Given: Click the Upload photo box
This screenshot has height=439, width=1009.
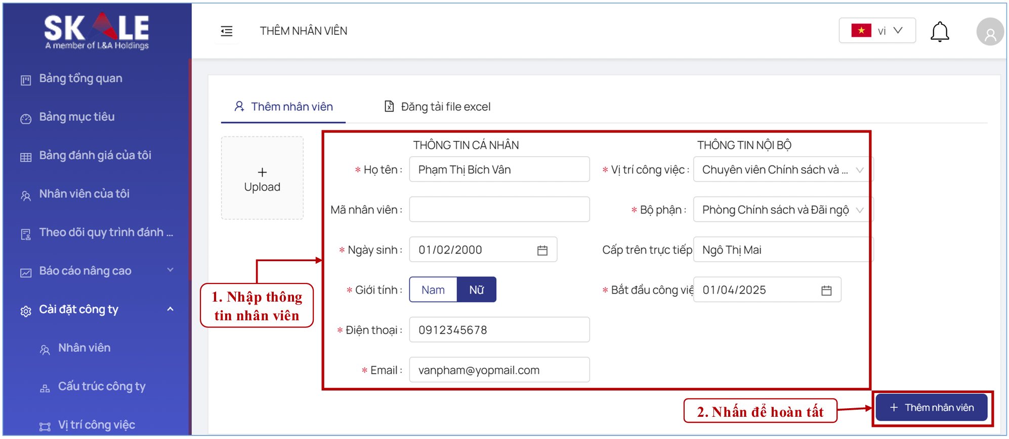Looking at the screenshot, I should click(262, 178).
